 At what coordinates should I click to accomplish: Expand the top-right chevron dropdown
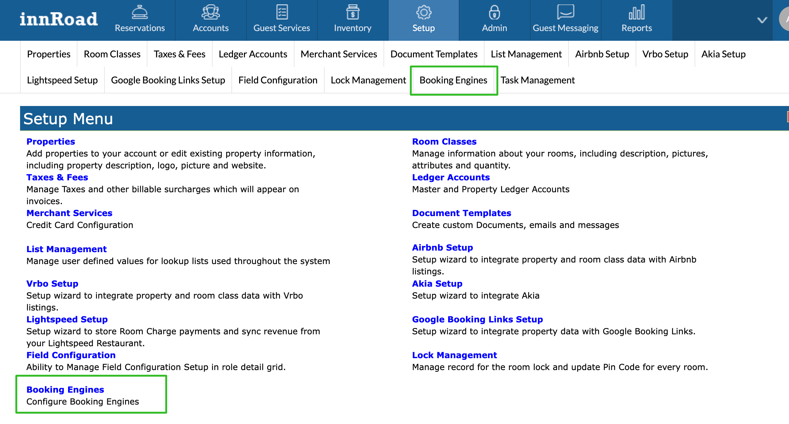pos(762,20)
